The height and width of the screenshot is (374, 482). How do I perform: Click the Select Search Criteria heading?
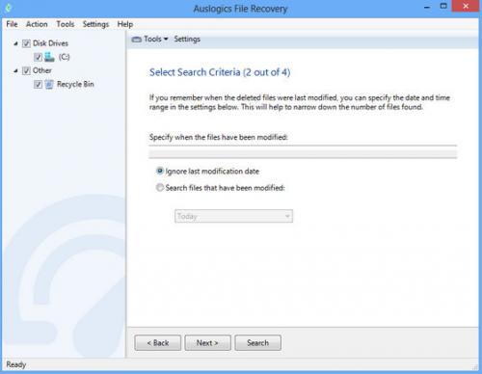coord(220,72)
